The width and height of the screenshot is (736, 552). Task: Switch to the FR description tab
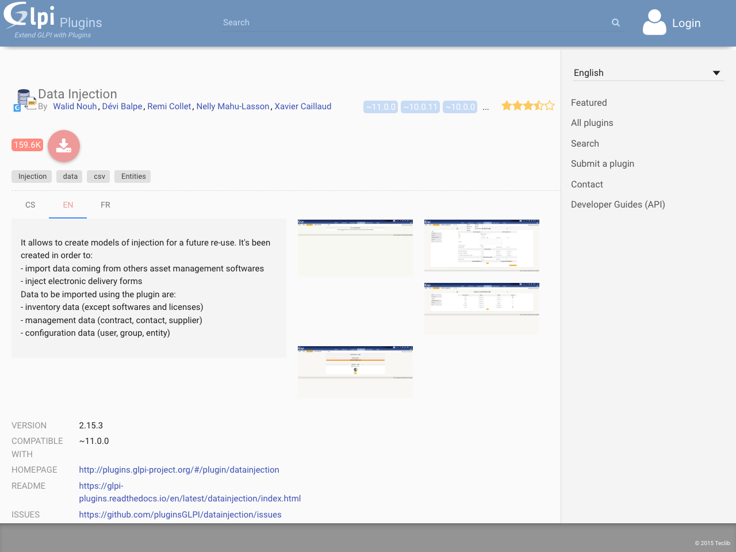pyautogui.click(x=105, y=205)
